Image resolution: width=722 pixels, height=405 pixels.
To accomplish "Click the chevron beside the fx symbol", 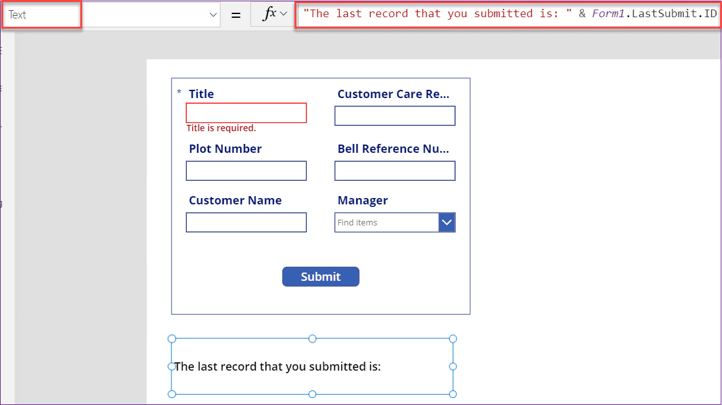I will [284, 13].
